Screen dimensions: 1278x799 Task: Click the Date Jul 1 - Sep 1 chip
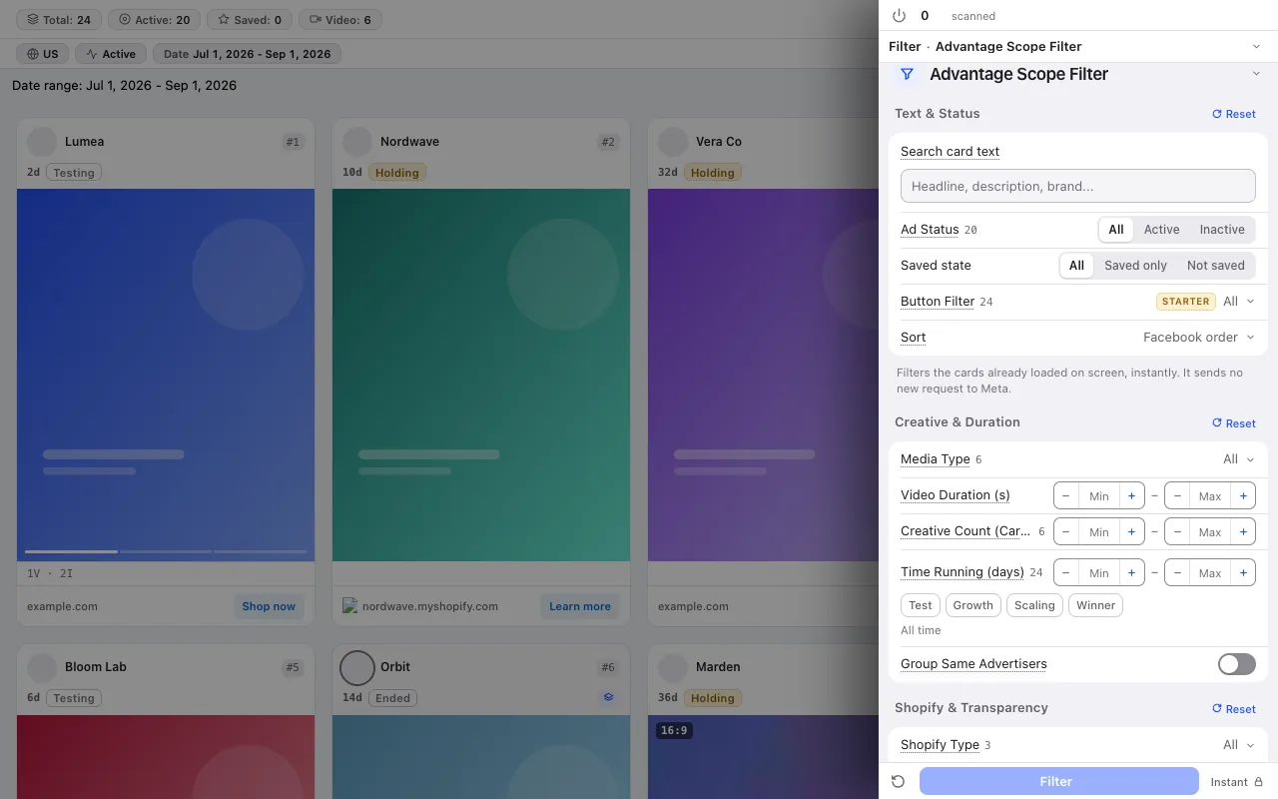(247, 54)
